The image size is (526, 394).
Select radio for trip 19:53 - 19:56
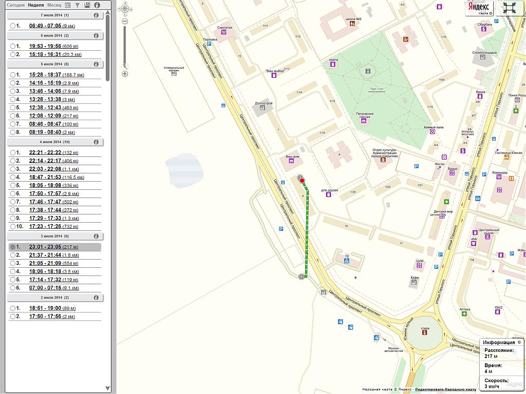(13, 46)
